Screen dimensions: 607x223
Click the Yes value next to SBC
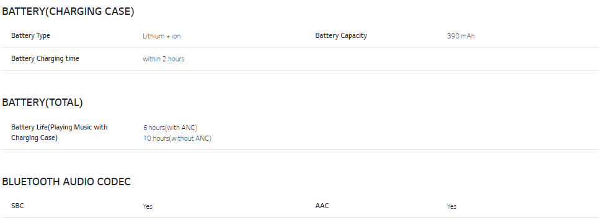(x=148, y=206)
